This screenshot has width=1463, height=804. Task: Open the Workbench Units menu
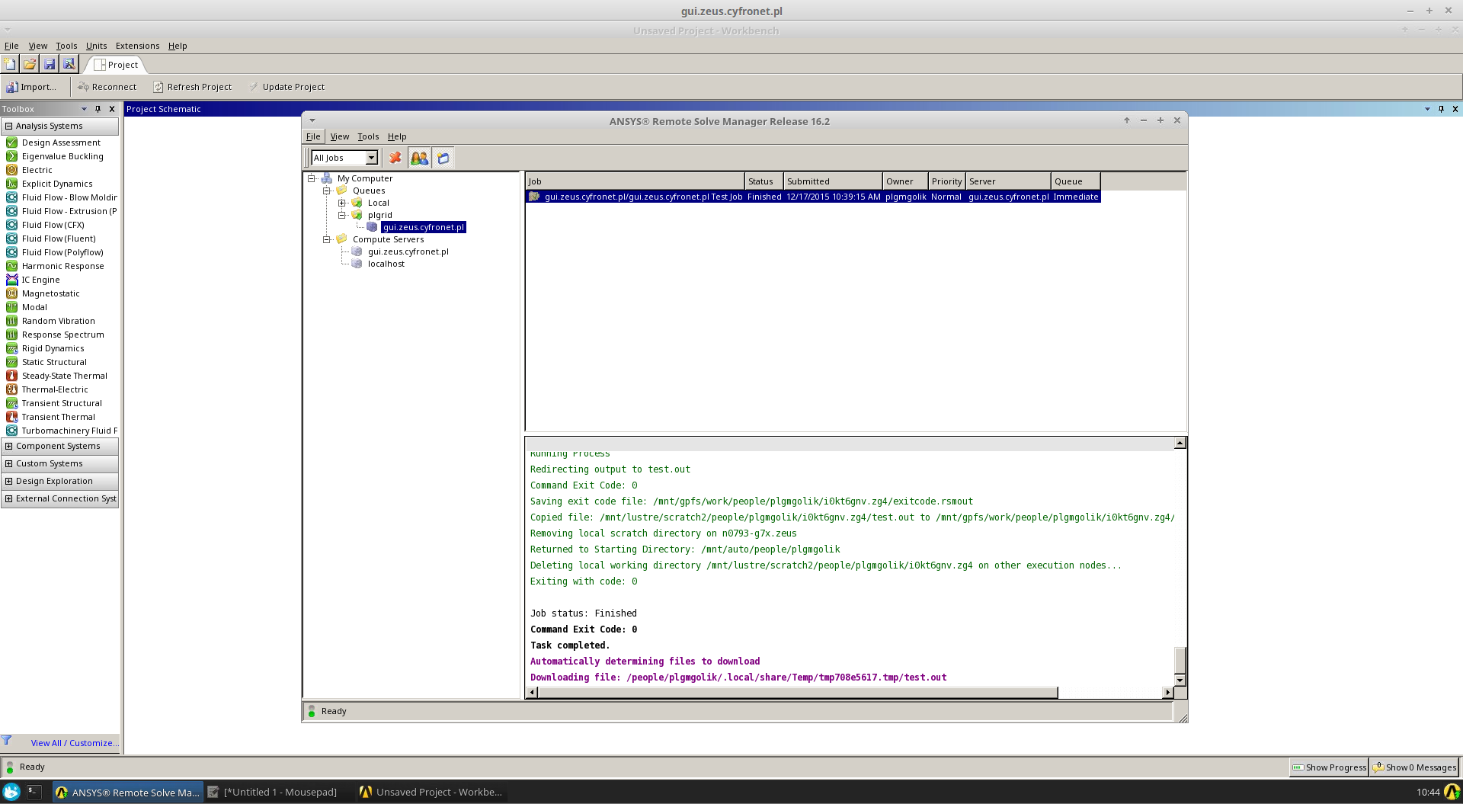point(96,46)
